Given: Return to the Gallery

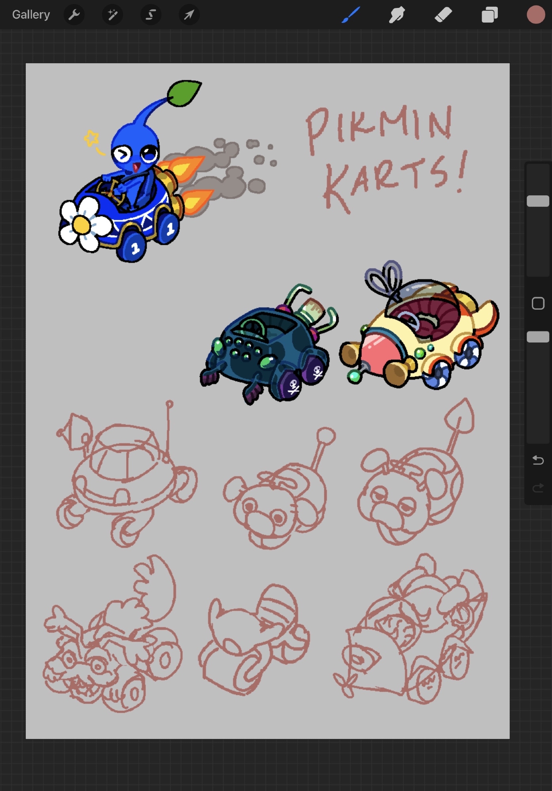Looking at the screenshot, I should (31, 15).
